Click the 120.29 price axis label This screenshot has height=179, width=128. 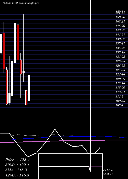click(120, 79)
